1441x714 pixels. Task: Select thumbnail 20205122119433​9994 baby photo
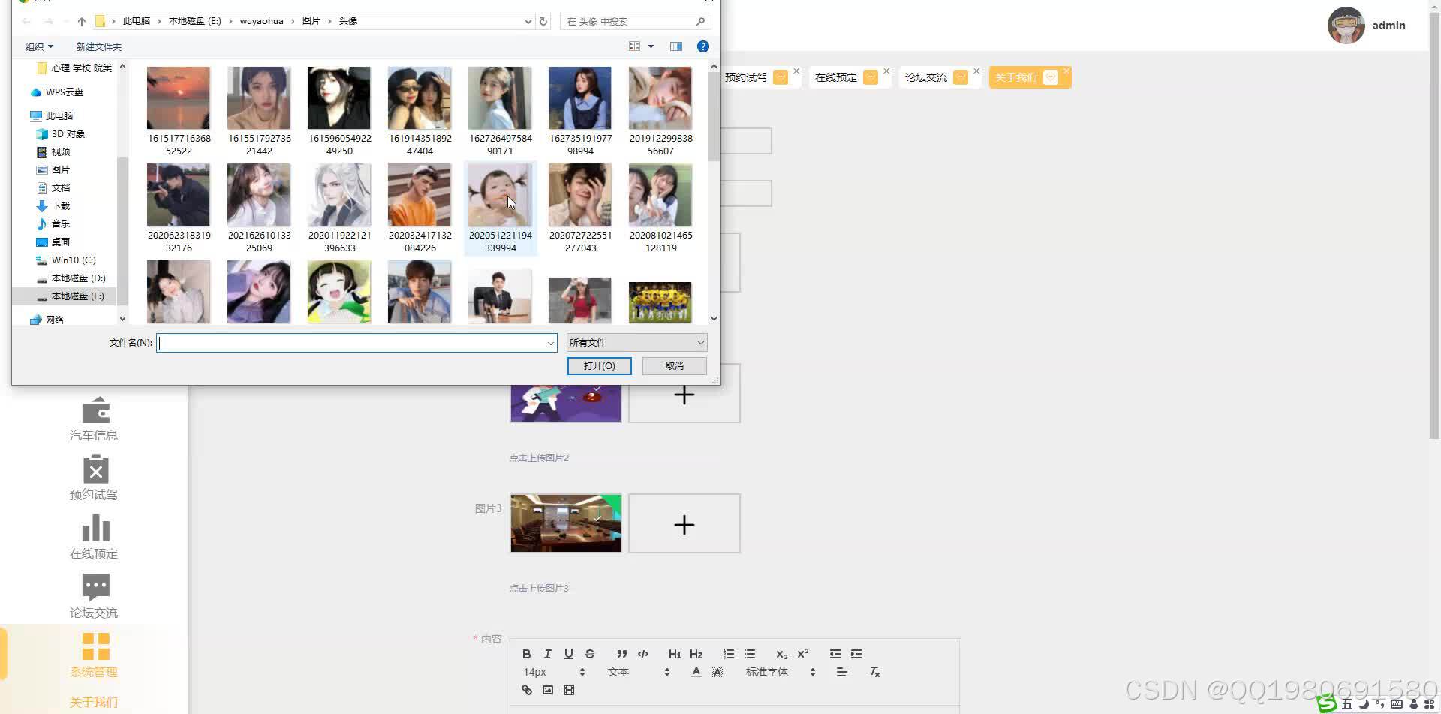point(500,209)
